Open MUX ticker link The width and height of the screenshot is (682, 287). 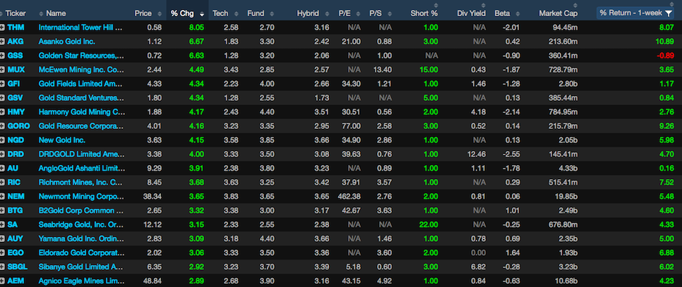coord(16,70)
